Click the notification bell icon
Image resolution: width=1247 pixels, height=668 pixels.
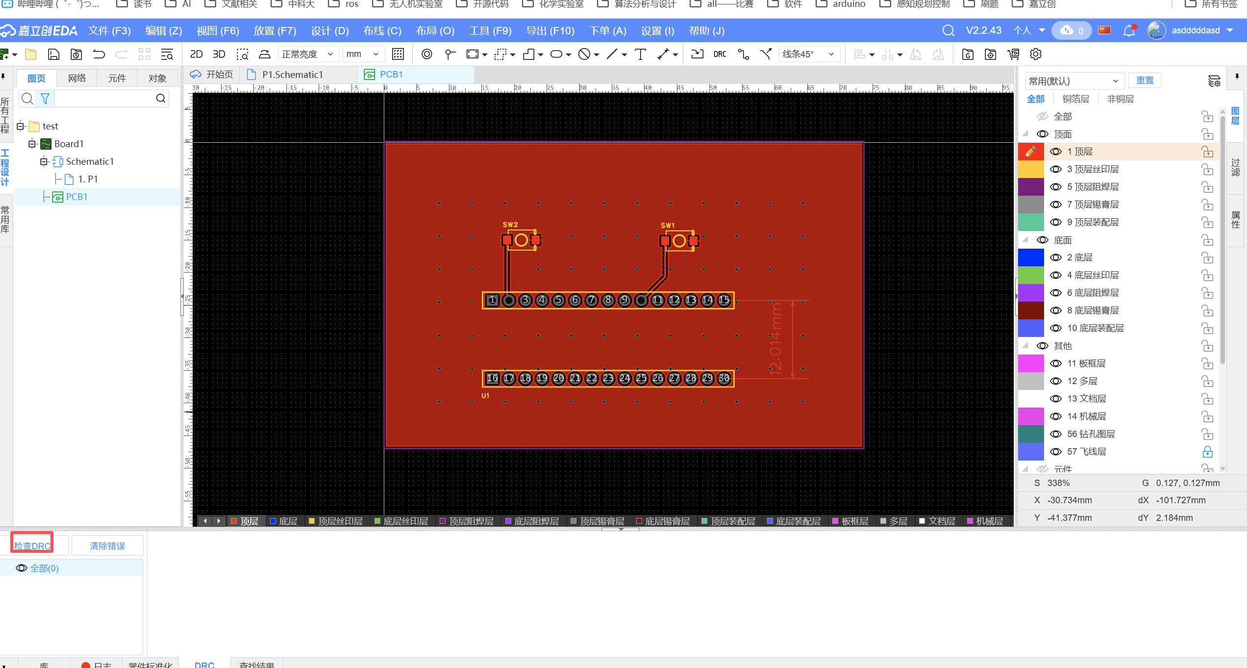click(x=1129, y=30)
